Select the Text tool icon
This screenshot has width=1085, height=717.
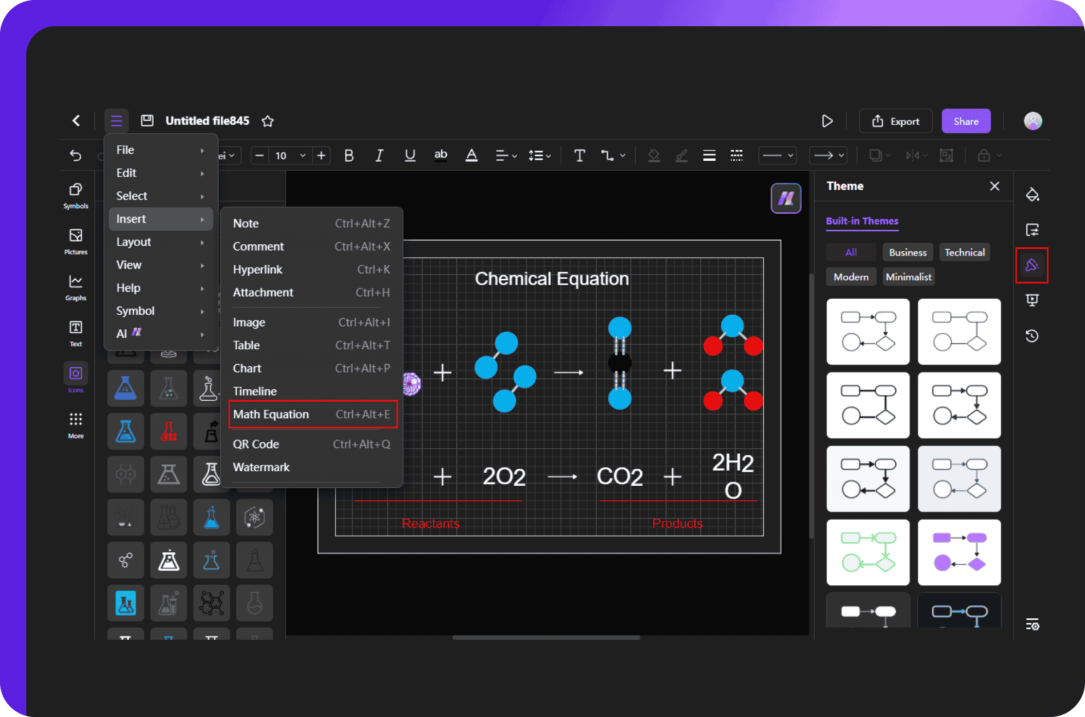(x=579, y=155)
